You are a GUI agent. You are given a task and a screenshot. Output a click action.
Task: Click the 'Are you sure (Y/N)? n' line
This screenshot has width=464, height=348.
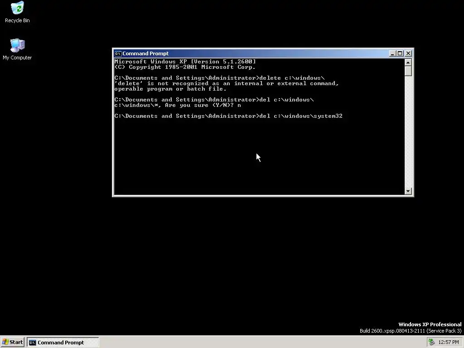[x=178, y=105]
